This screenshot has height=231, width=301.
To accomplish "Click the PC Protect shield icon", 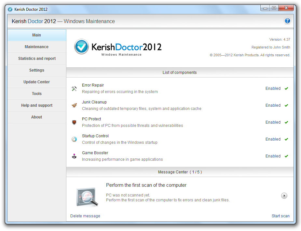I will 74,122.
